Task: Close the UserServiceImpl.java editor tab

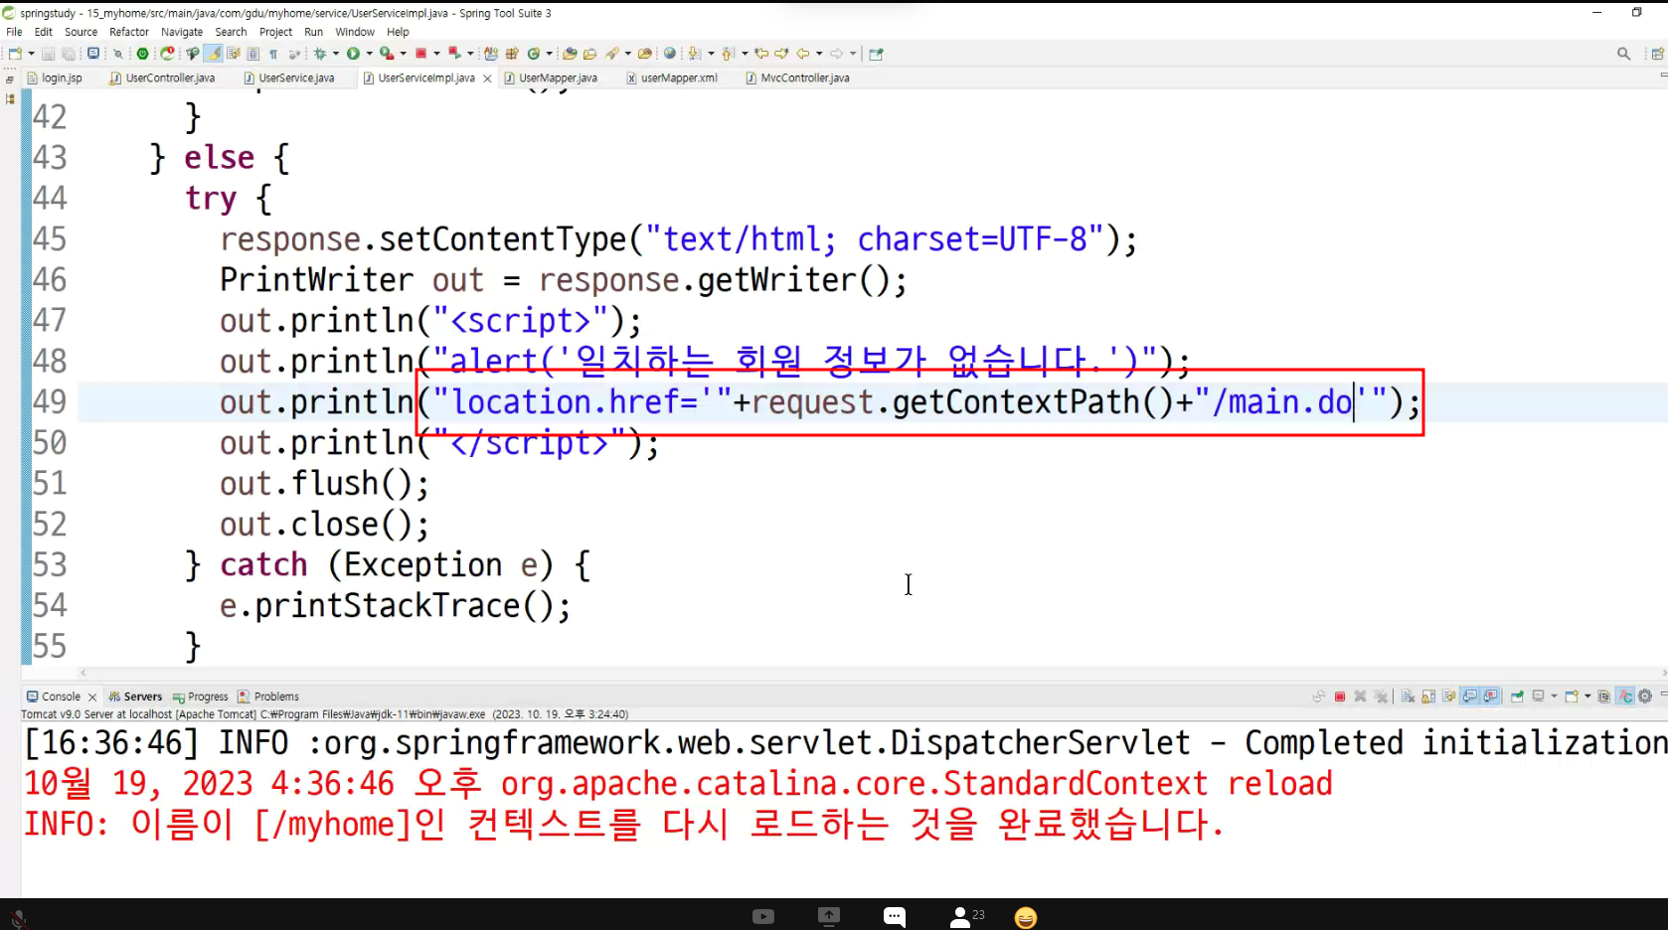Action: [x=487, y=78]
